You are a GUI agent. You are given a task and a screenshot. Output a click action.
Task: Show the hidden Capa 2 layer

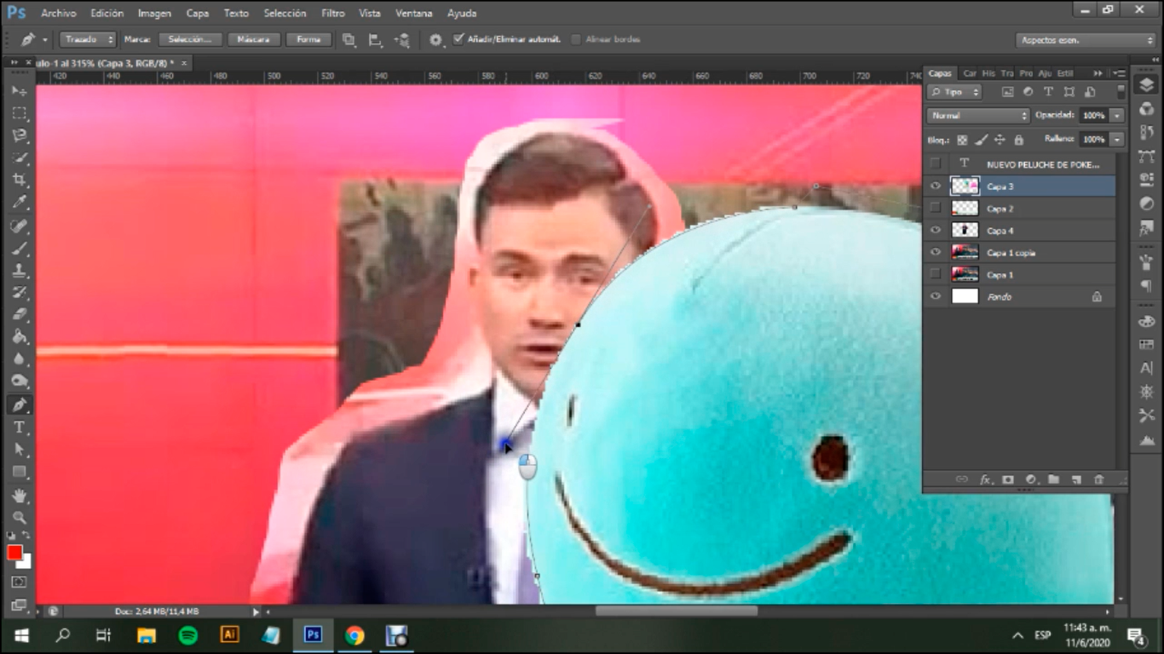[x=936, y=209]
